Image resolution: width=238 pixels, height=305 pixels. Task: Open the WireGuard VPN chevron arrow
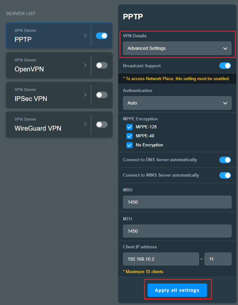coord(85,124)
